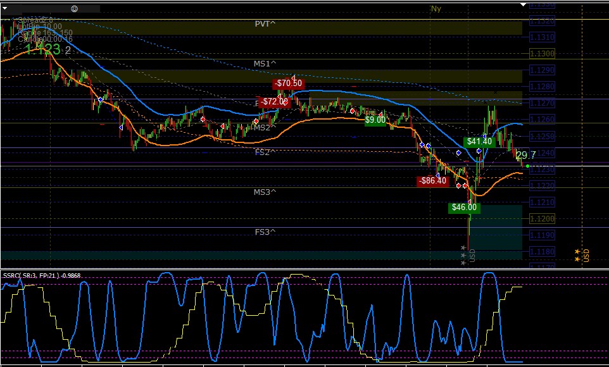Click the highlighted 1.1300 round-number price label
The width and height of the screenshot is (609, 367).
coord(542,54)
